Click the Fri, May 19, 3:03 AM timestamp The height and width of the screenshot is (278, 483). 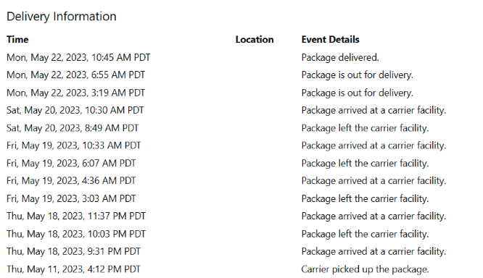pyautogui.click(x=71, y=198)
